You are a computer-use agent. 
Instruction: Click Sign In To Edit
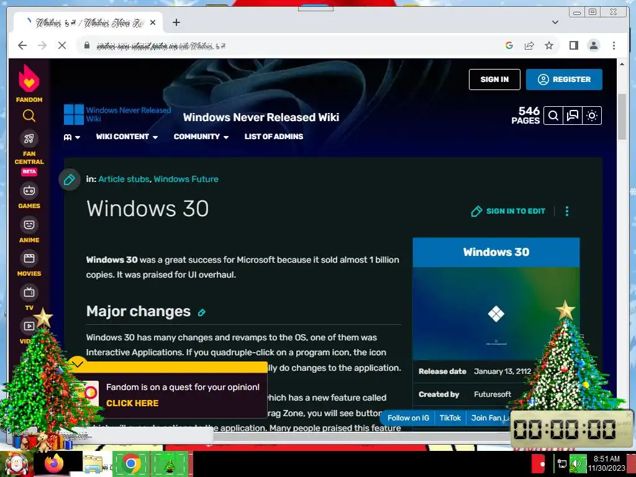click(x=508, y=211)
